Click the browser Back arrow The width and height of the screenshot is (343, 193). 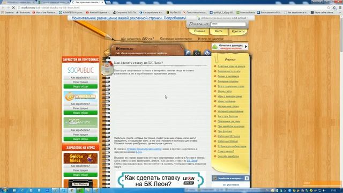tap(3, 8)
